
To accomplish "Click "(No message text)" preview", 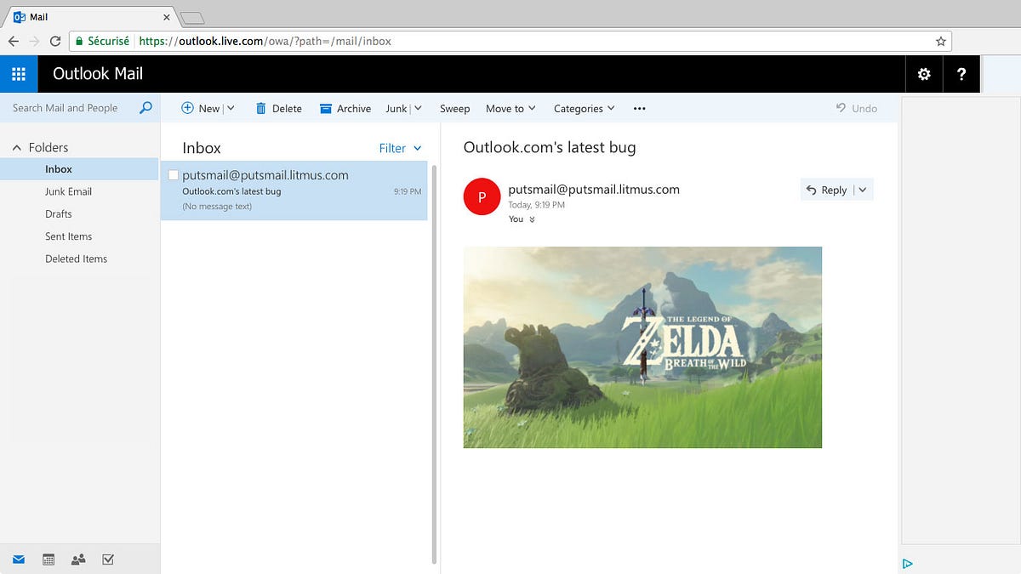I will pos(217,207).
